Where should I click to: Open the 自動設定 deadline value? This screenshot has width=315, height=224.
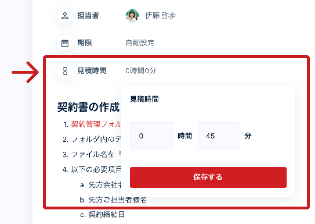(x=140, y=43)
